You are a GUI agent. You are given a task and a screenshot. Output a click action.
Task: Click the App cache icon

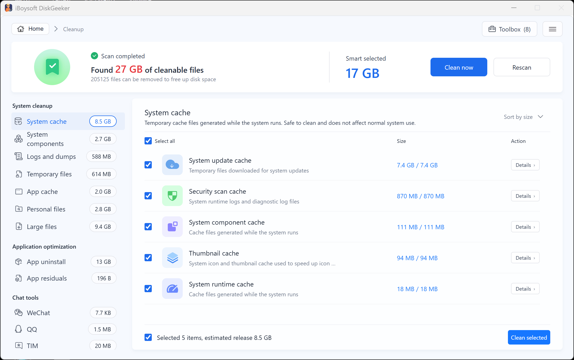pyautogui.click(x=19, y=192)
